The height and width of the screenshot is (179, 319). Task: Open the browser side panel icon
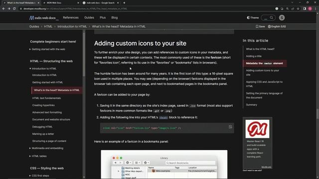[x=305, y=9]
